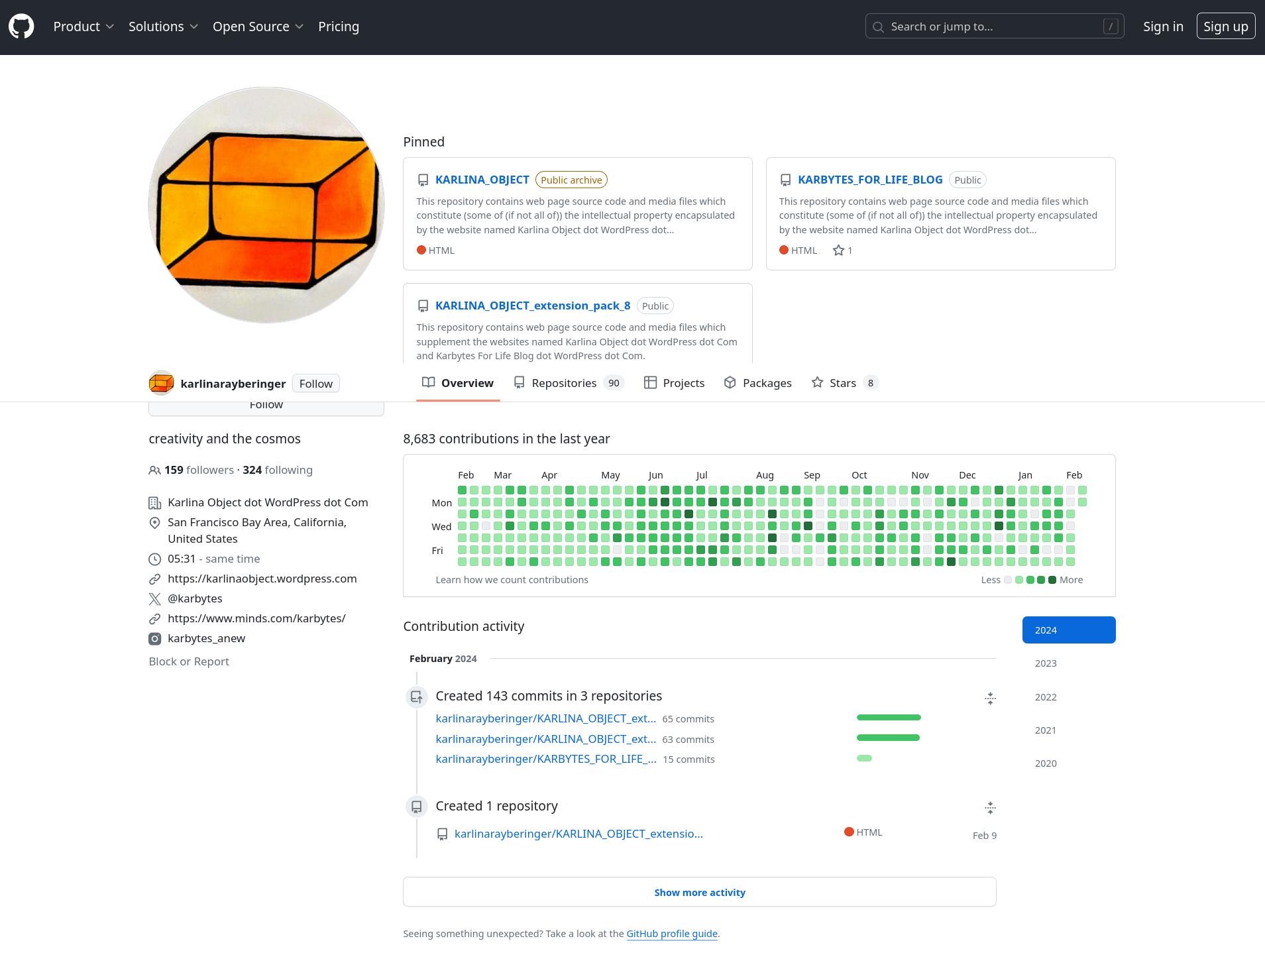1265x953 pixels.
Task: Click the 65 commits link
Action: pos(688,719)
